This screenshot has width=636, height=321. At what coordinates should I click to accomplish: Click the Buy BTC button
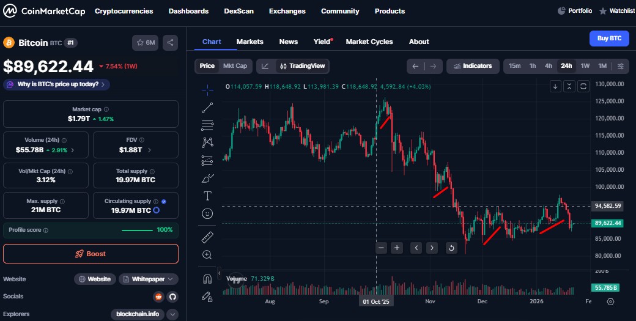(x=609, y=39)
